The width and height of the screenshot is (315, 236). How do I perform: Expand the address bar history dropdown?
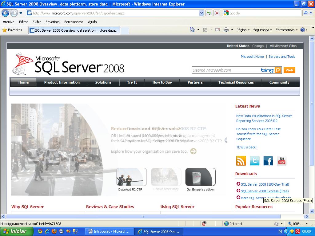coord(201,13)
